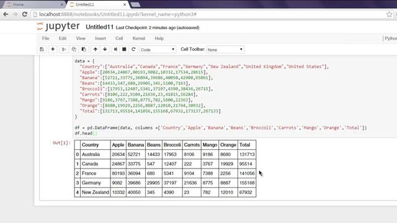Bookmark page with the star icon
This screenshot has height=223, width=397.
pos(389,14)
